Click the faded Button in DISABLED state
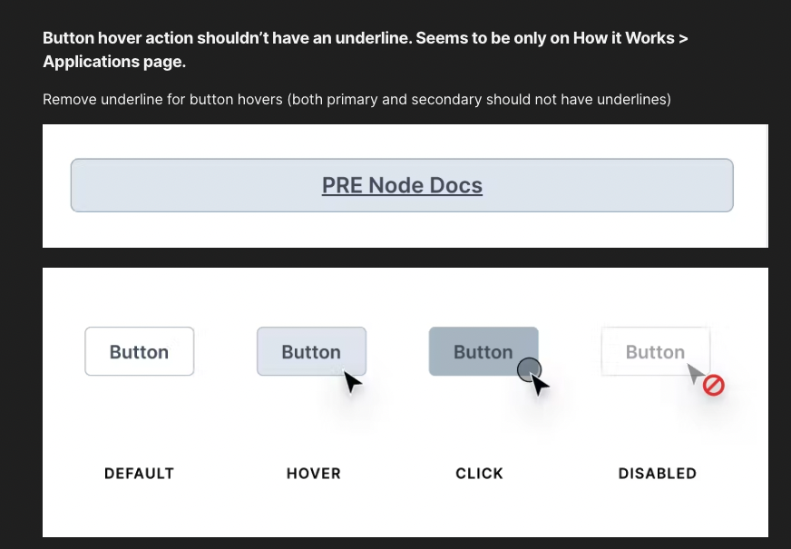 point(655,351)
